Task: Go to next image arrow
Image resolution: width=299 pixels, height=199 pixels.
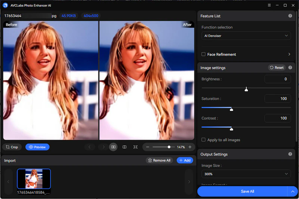Action: [x=104, y=147]
